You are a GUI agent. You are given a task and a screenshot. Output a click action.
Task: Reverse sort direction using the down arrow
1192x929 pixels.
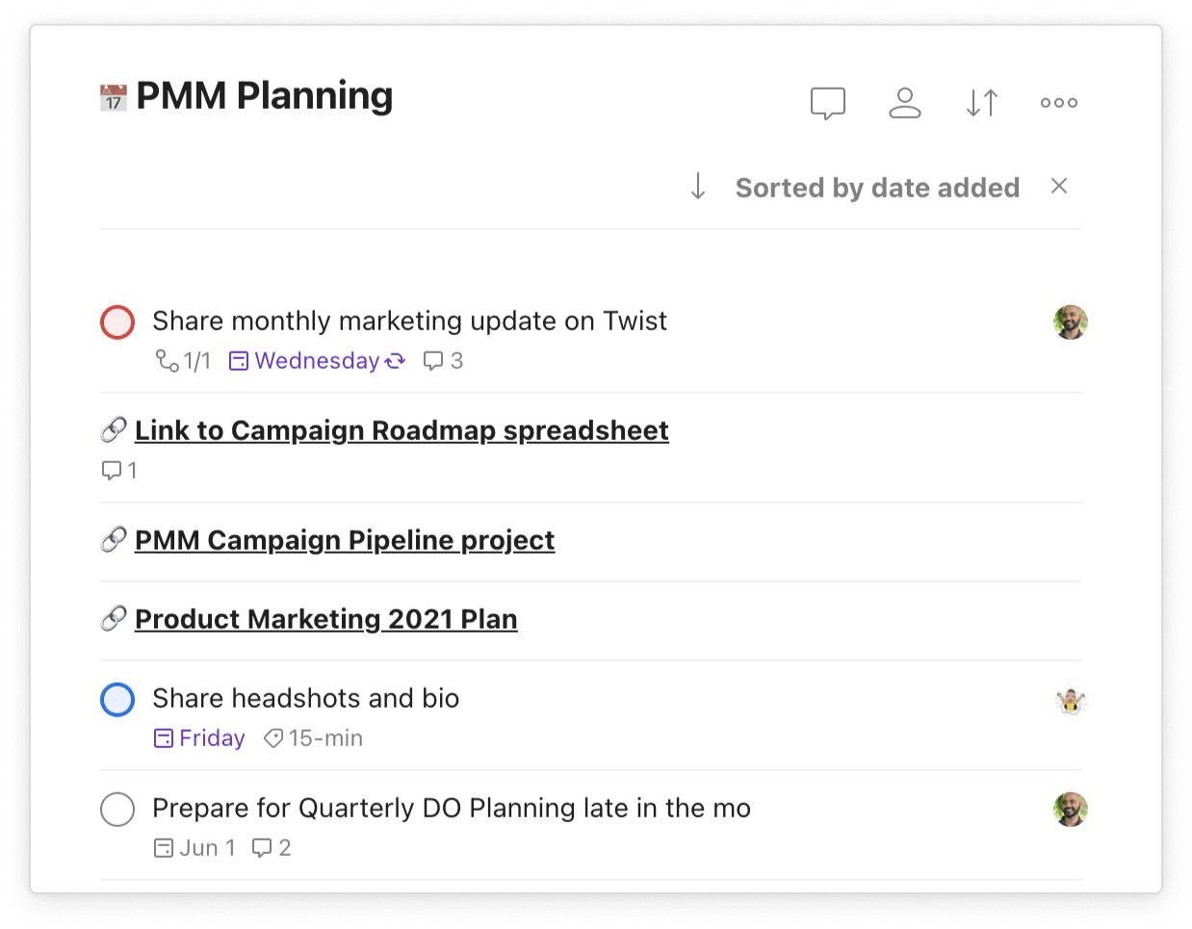pos(698,187)
